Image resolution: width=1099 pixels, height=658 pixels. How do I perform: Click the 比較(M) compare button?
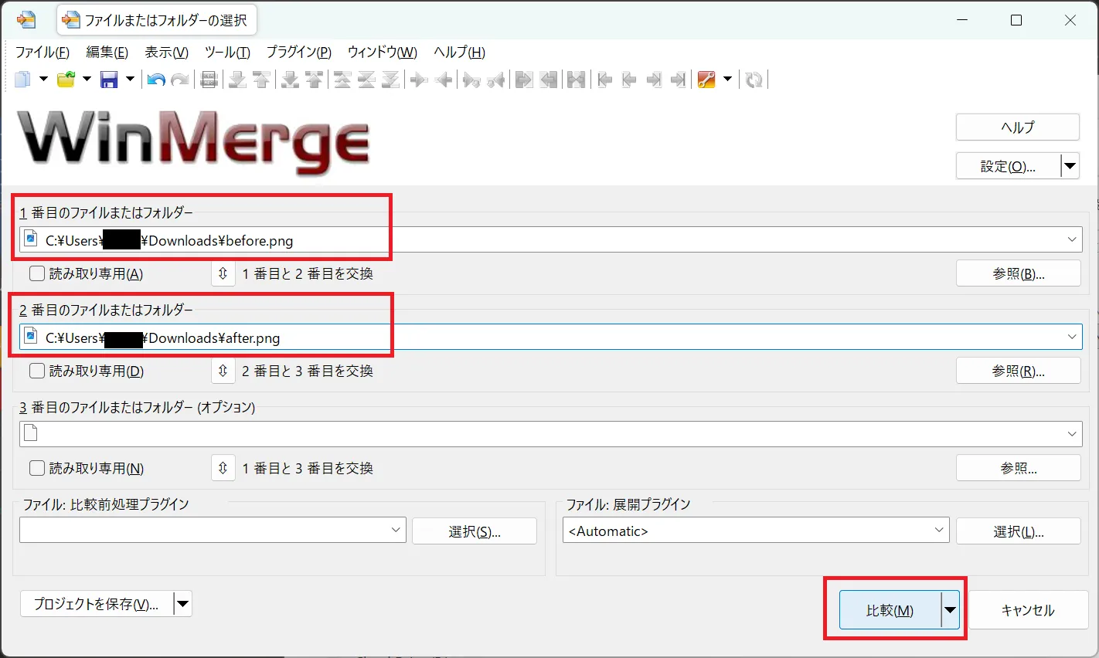click(890, 610)
